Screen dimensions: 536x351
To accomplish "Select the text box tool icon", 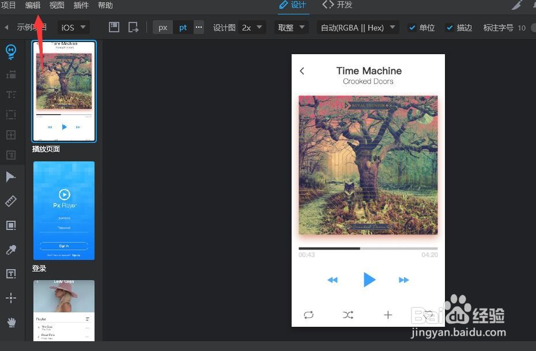I will coord(11,274).
